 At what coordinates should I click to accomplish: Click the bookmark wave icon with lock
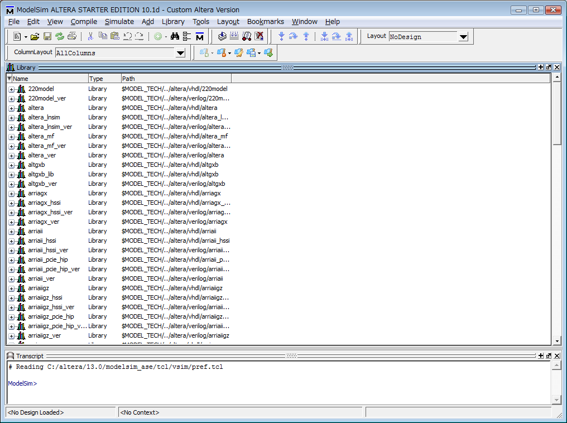pyautogui.click(x=222, y=53)
